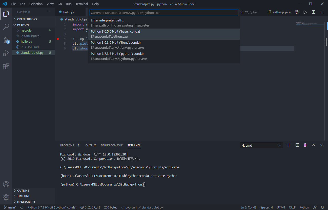Open Source Control view showing 3 changes
Viewport: 328px width, 210px height.
6,40
